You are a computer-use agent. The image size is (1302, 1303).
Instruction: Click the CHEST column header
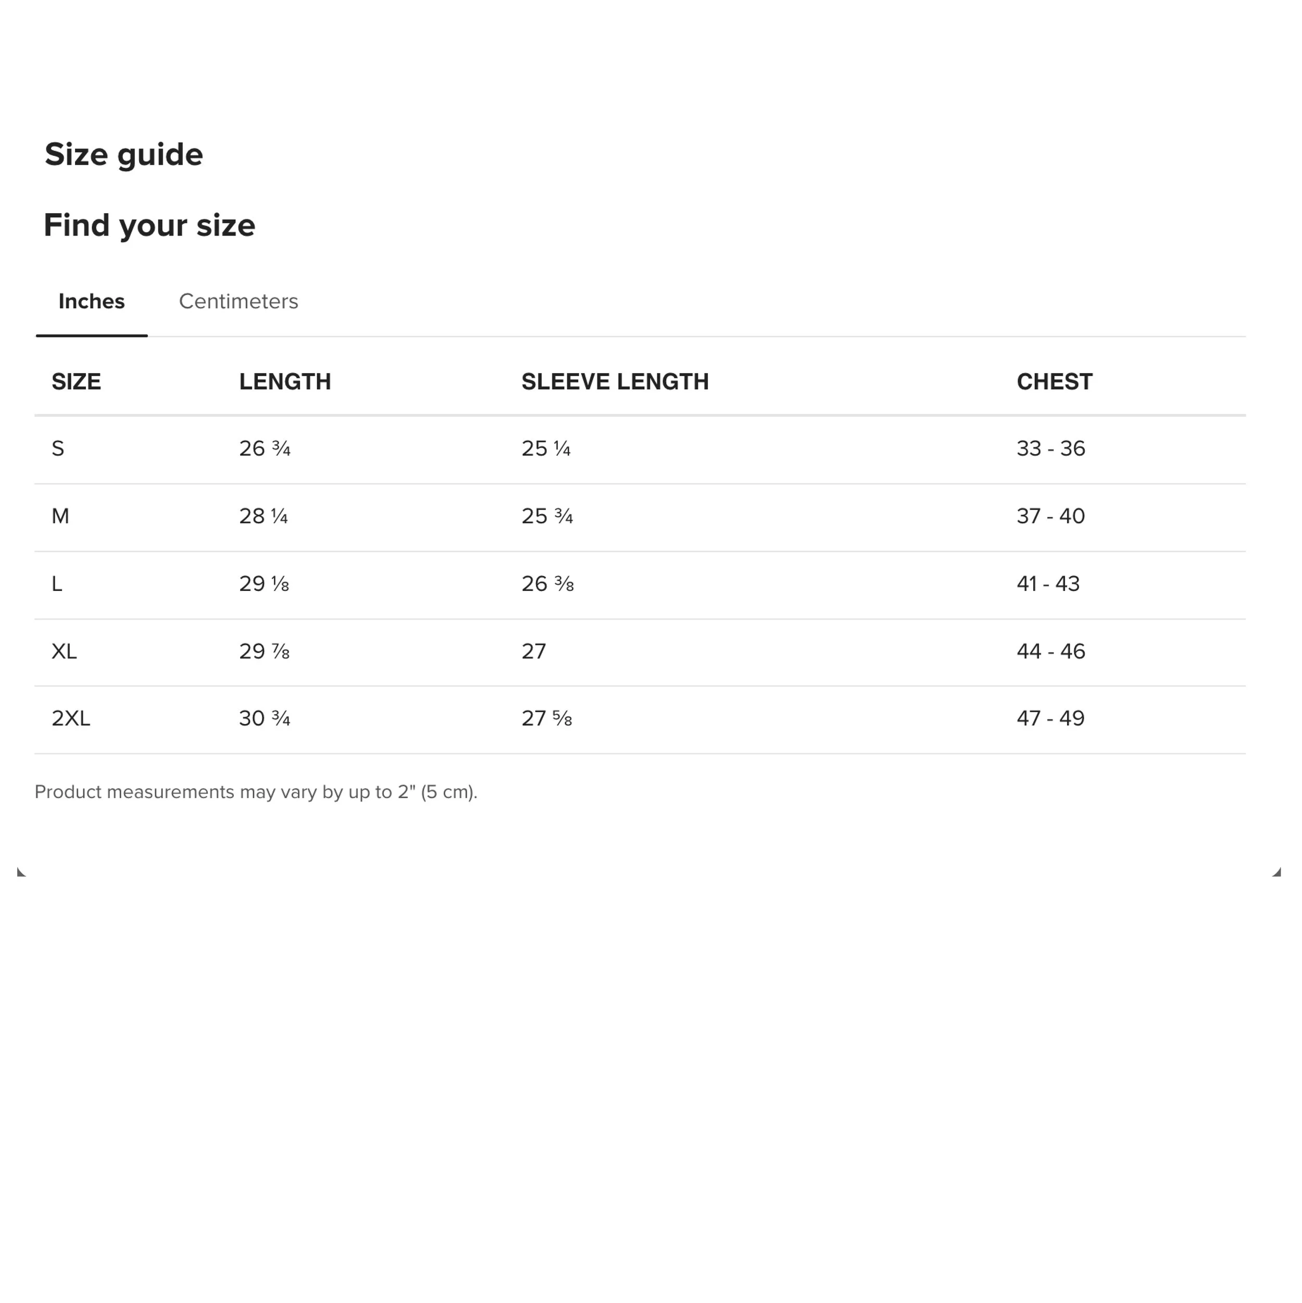click(1055, 382)
